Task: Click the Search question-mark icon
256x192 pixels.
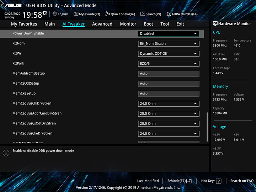Action: pos(143,14)
